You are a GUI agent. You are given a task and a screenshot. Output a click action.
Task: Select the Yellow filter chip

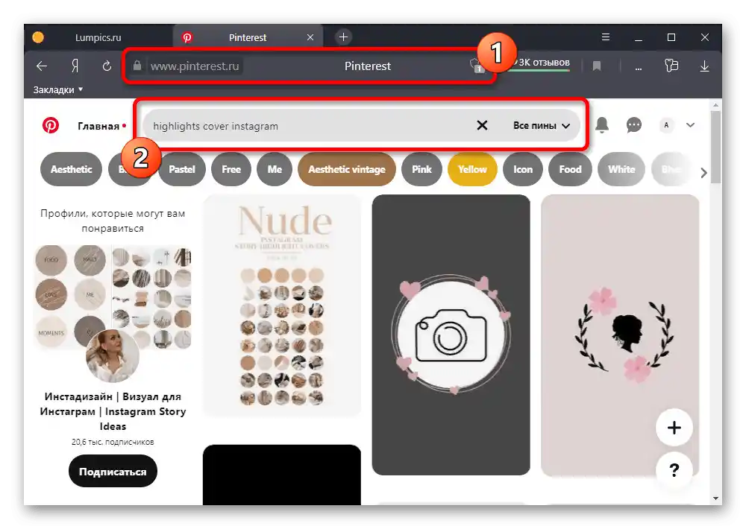click(x=472, y=169)
